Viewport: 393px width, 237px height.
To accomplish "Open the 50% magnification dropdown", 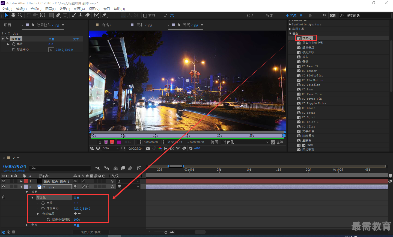I will [x=110, y=149].
